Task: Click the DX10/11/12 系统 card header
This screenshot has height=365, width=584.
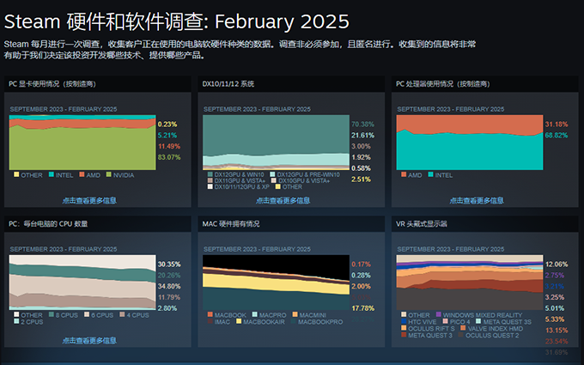Action: click(291, 84)
